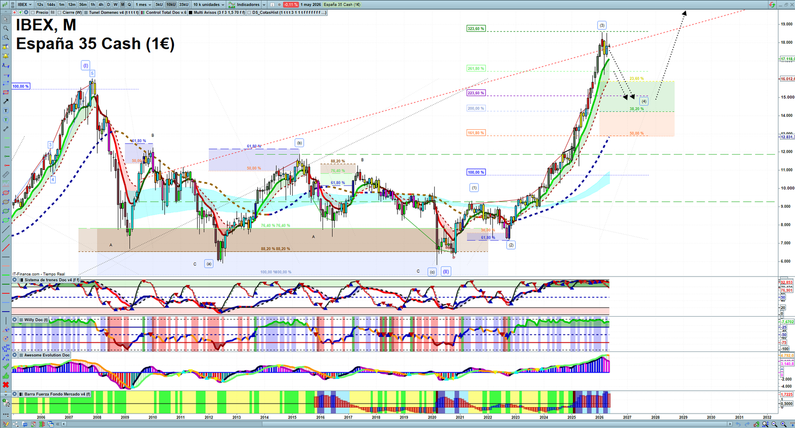Select the yellow bell alert tool
The image size is (795, 428).
coord(6,56)
